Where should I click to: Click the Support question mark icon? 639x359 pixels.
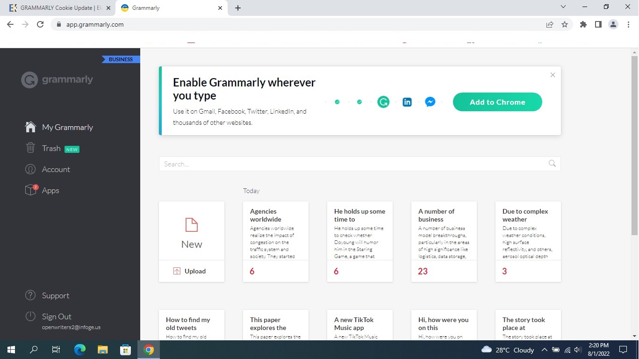tap(30, 295)
